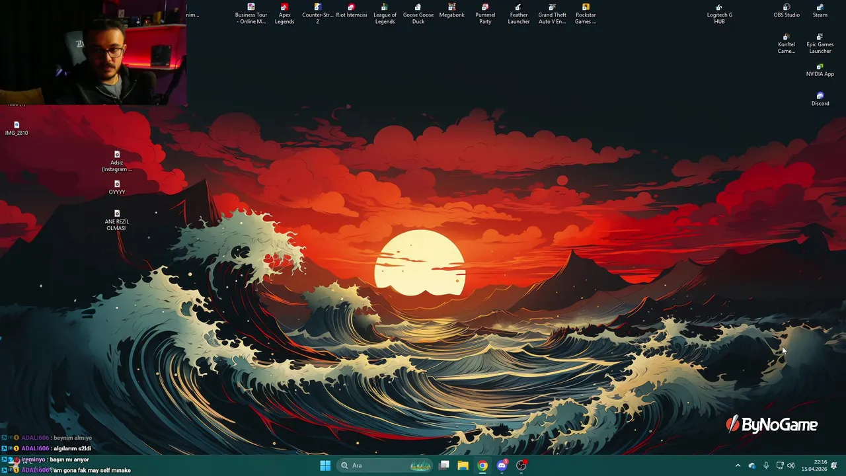Select ANE REZİL OLMASI file

click(117, 220)
